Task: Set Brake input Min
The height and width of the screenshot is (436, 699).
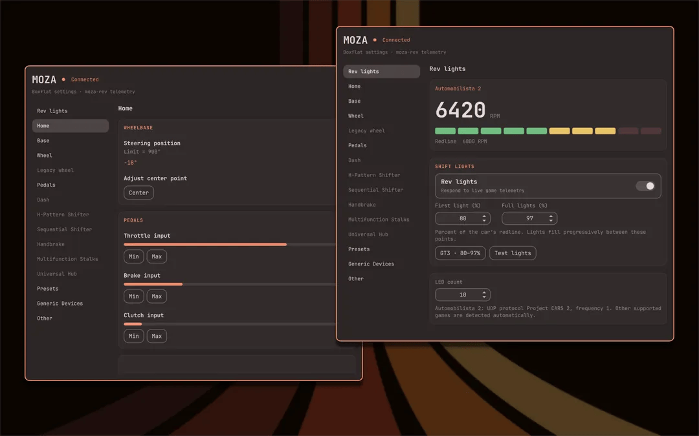Action: pyautogui.click(x=134, y=296)
